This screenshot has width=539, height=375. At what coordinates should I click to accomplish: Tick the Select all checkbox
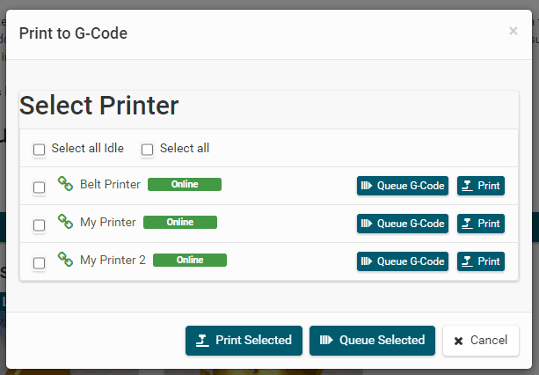148,150
